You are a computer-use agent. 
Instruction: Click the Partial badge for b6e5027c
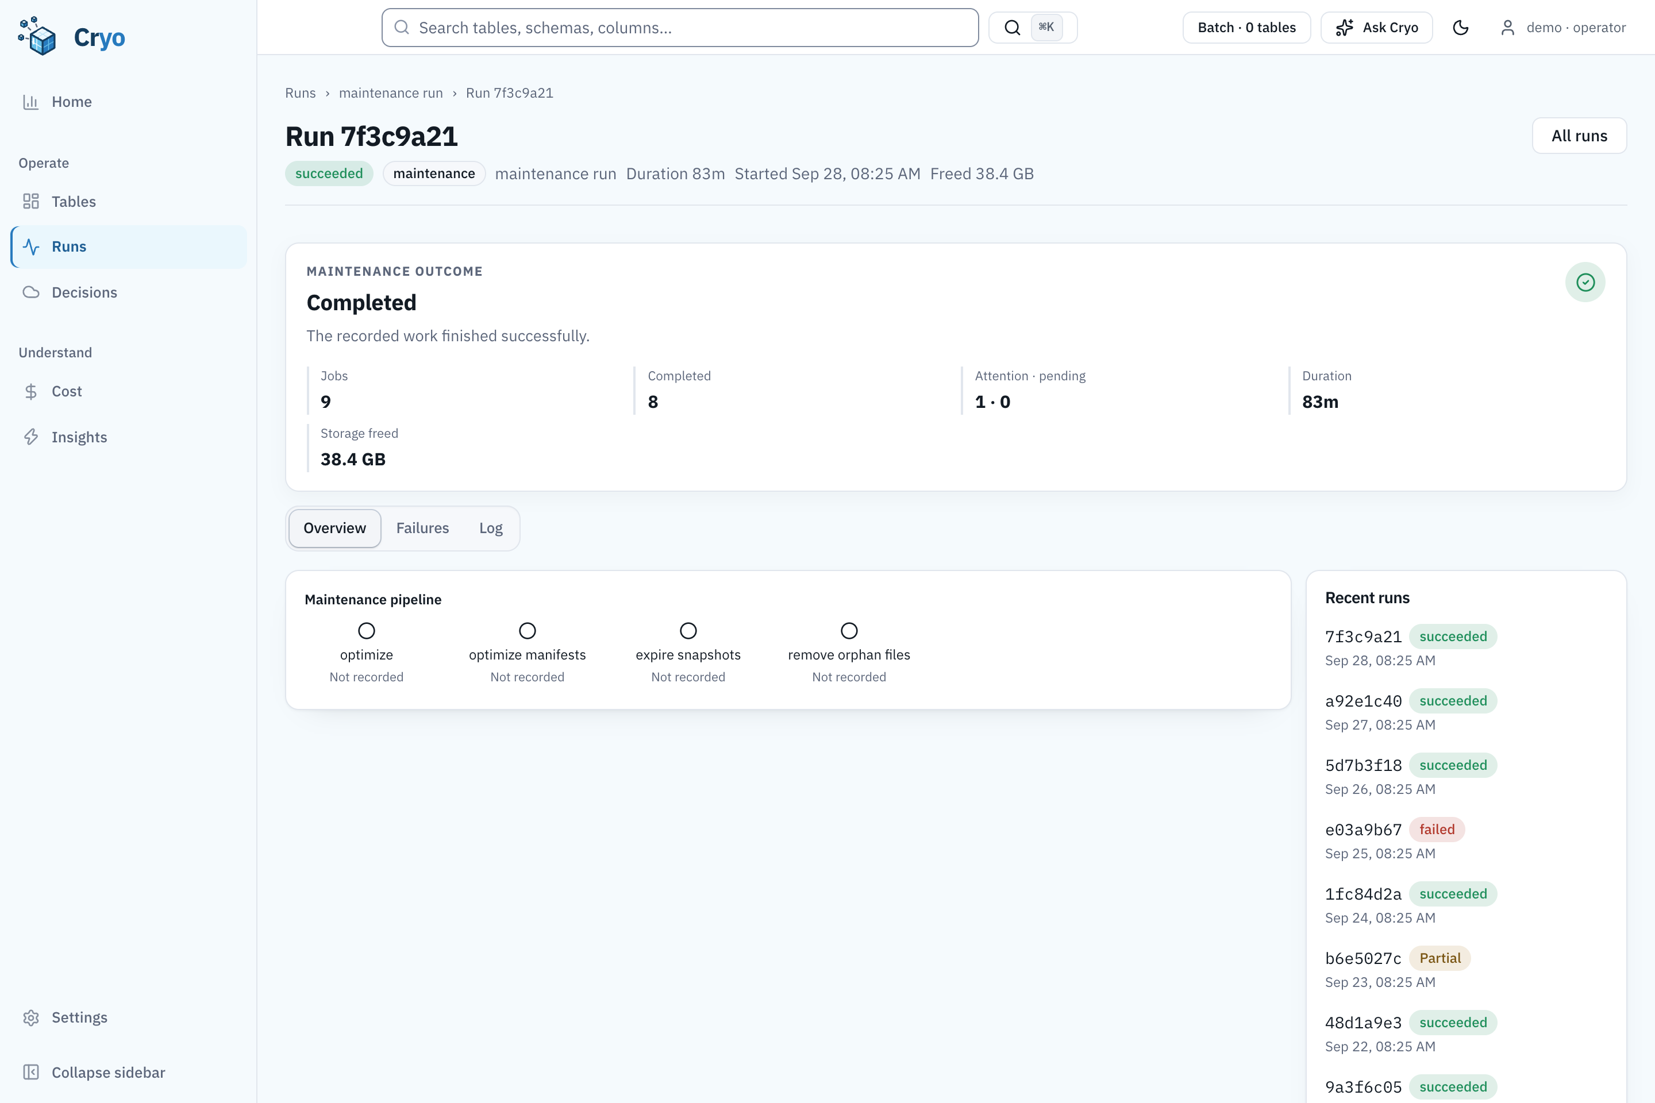[1440, 958]
